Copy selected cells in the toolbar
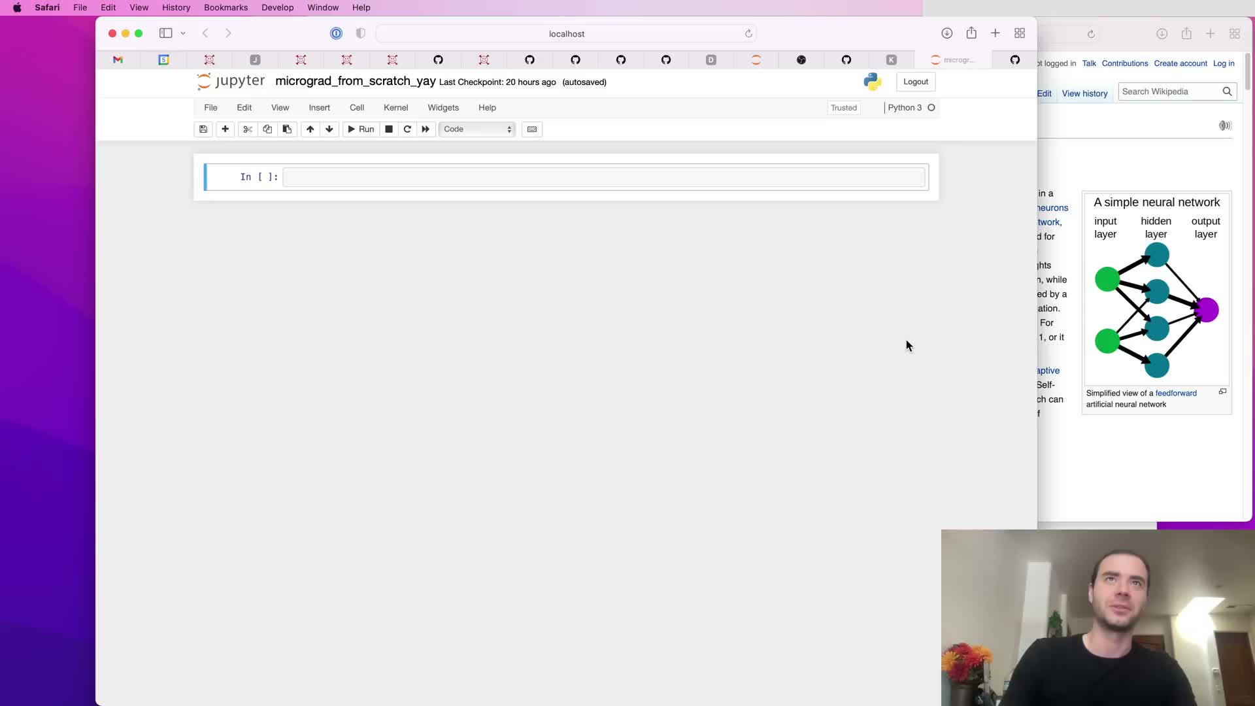 coord(267,129)
